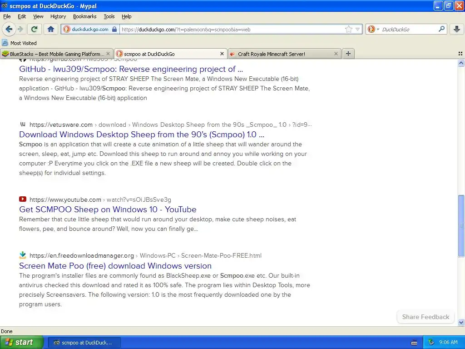Screen dimensions: 465x349
Task: Bookmark this page with the star icon
Action: click(x=348, y=30)
